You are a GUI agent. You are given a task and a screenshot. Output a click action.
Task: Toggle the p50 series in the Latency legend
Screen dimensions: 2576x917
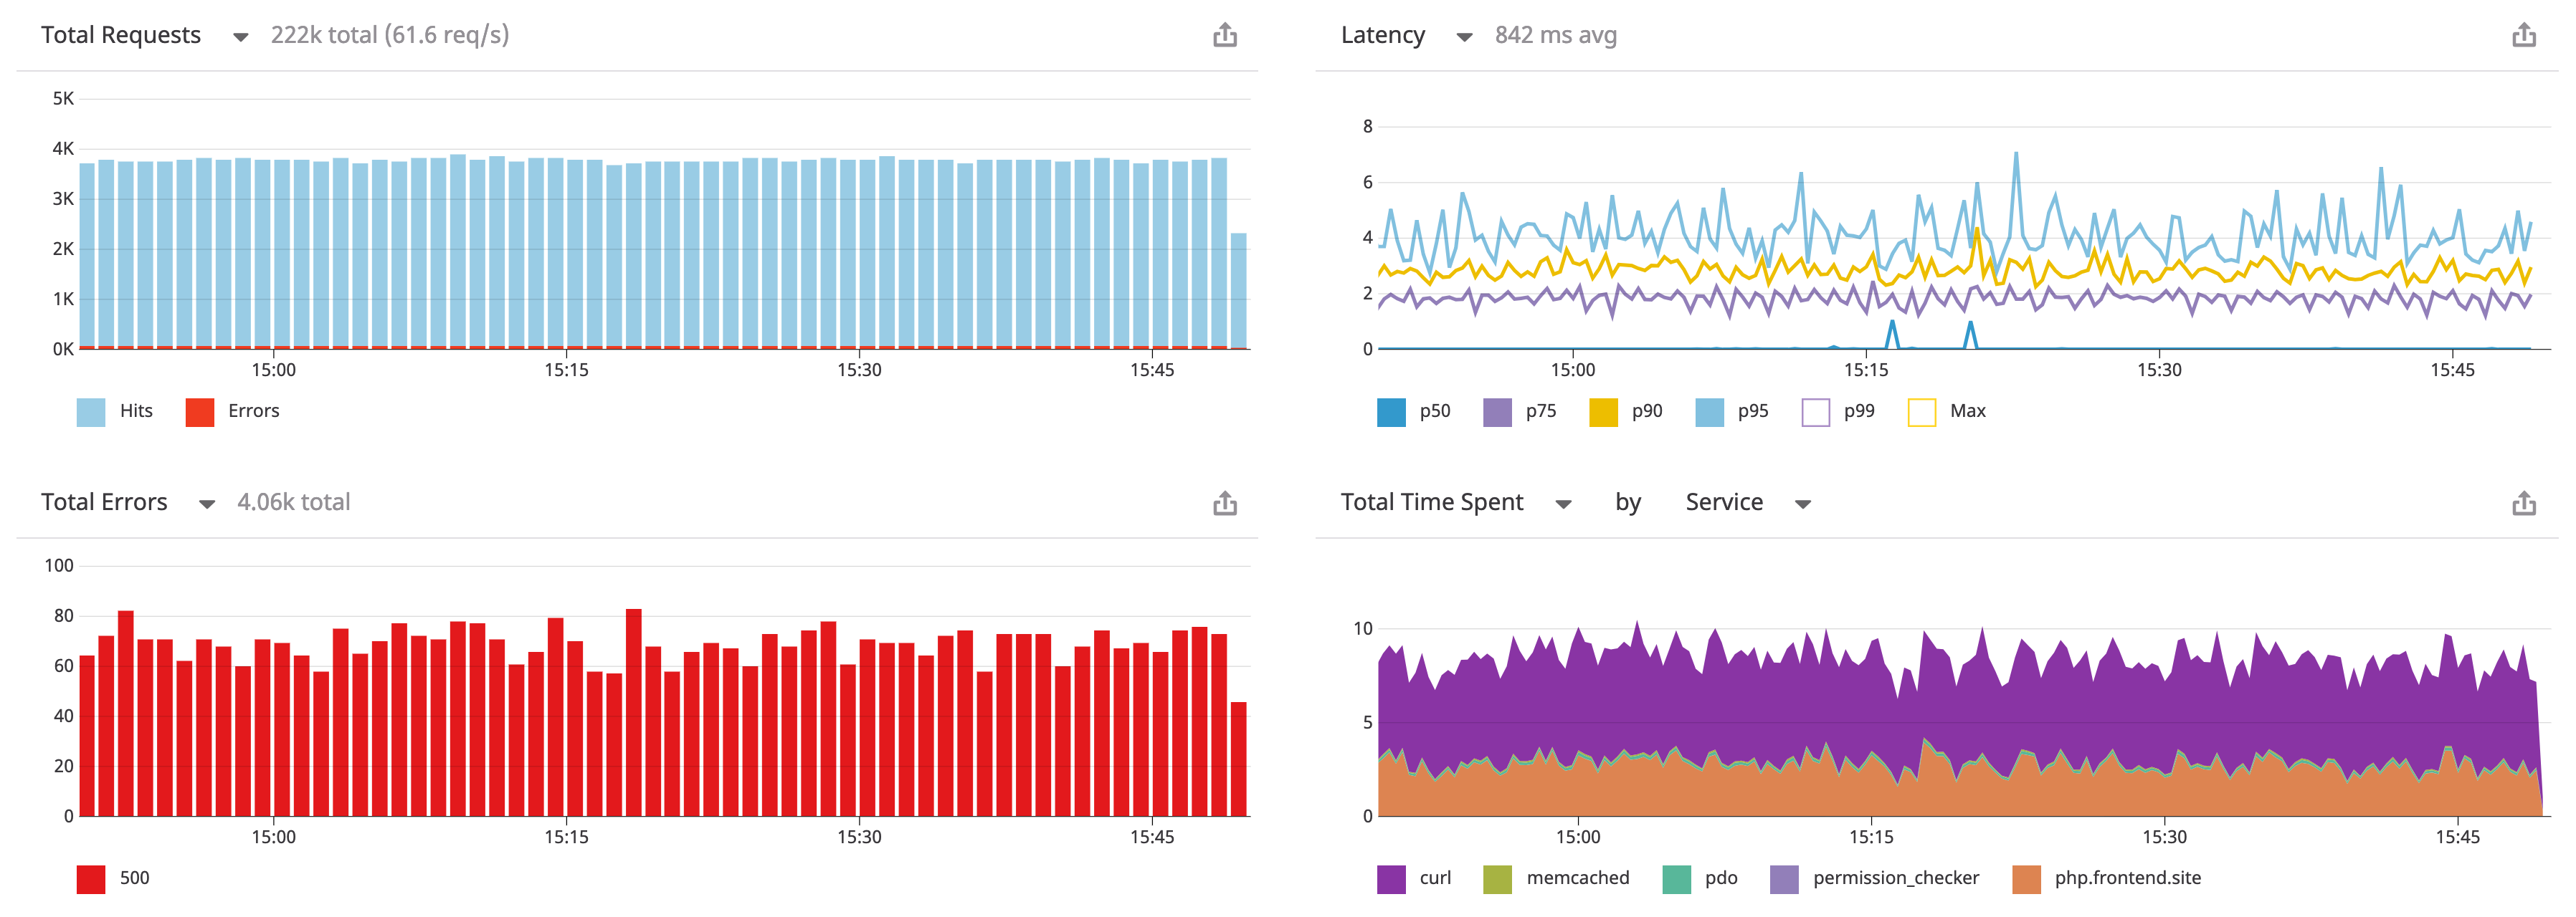click(x=1394, y=411)
